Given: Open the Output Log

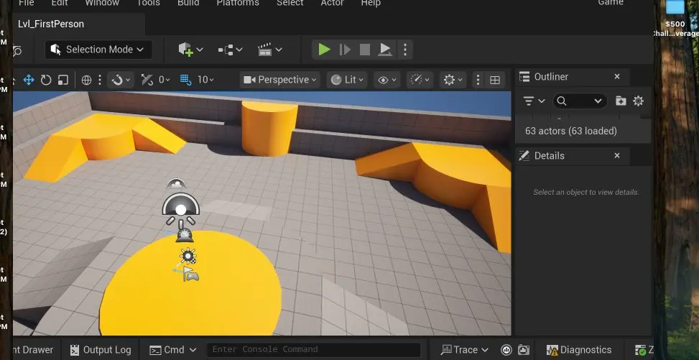Looking at the screenshot, I should point(101,350).
